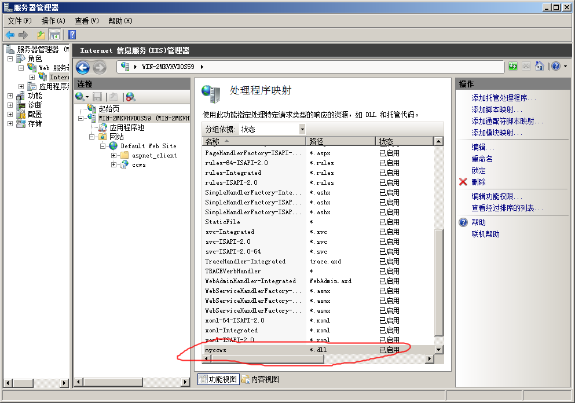Open the 分组依据 dropdown showing 状态
The height and width of the screenshot is (403, 575).
(272, 129)
